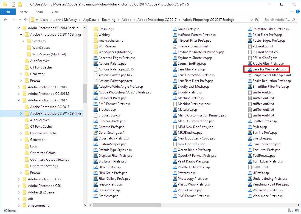Click the Webbsy folder icon
Screen dimensions: 301x214
[96, 35]
